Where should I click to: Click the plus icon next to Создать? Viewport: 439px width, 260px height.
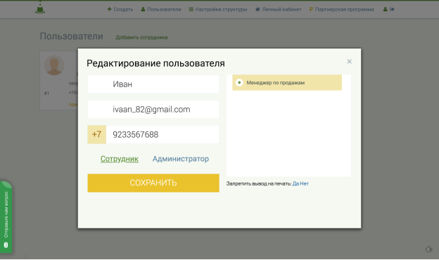pos(110,9)
